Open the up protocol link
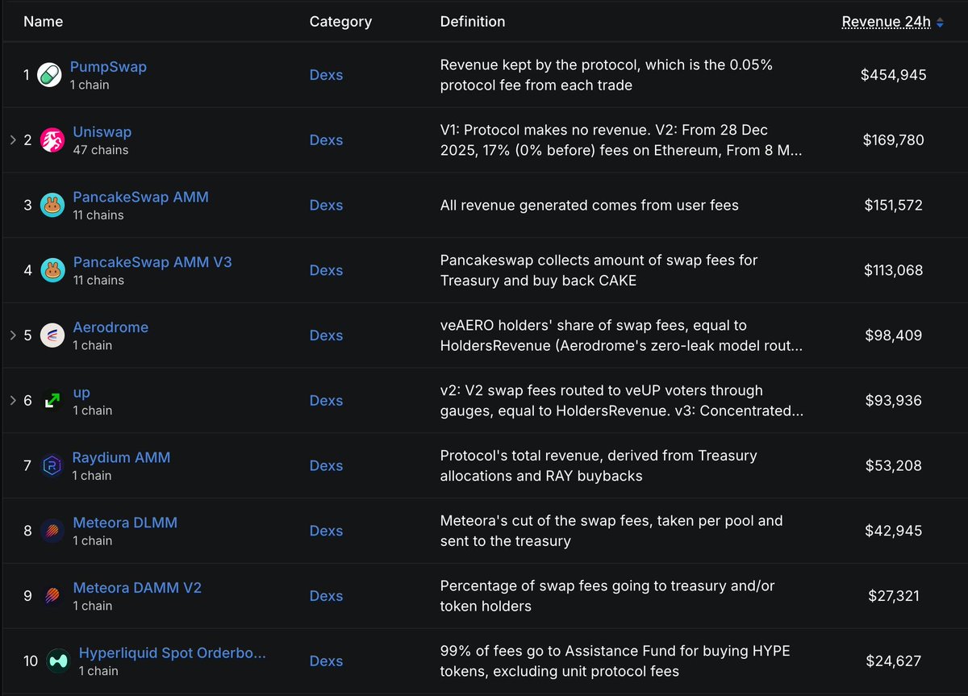Screen dimensions: 968x696 coord(81,393)
